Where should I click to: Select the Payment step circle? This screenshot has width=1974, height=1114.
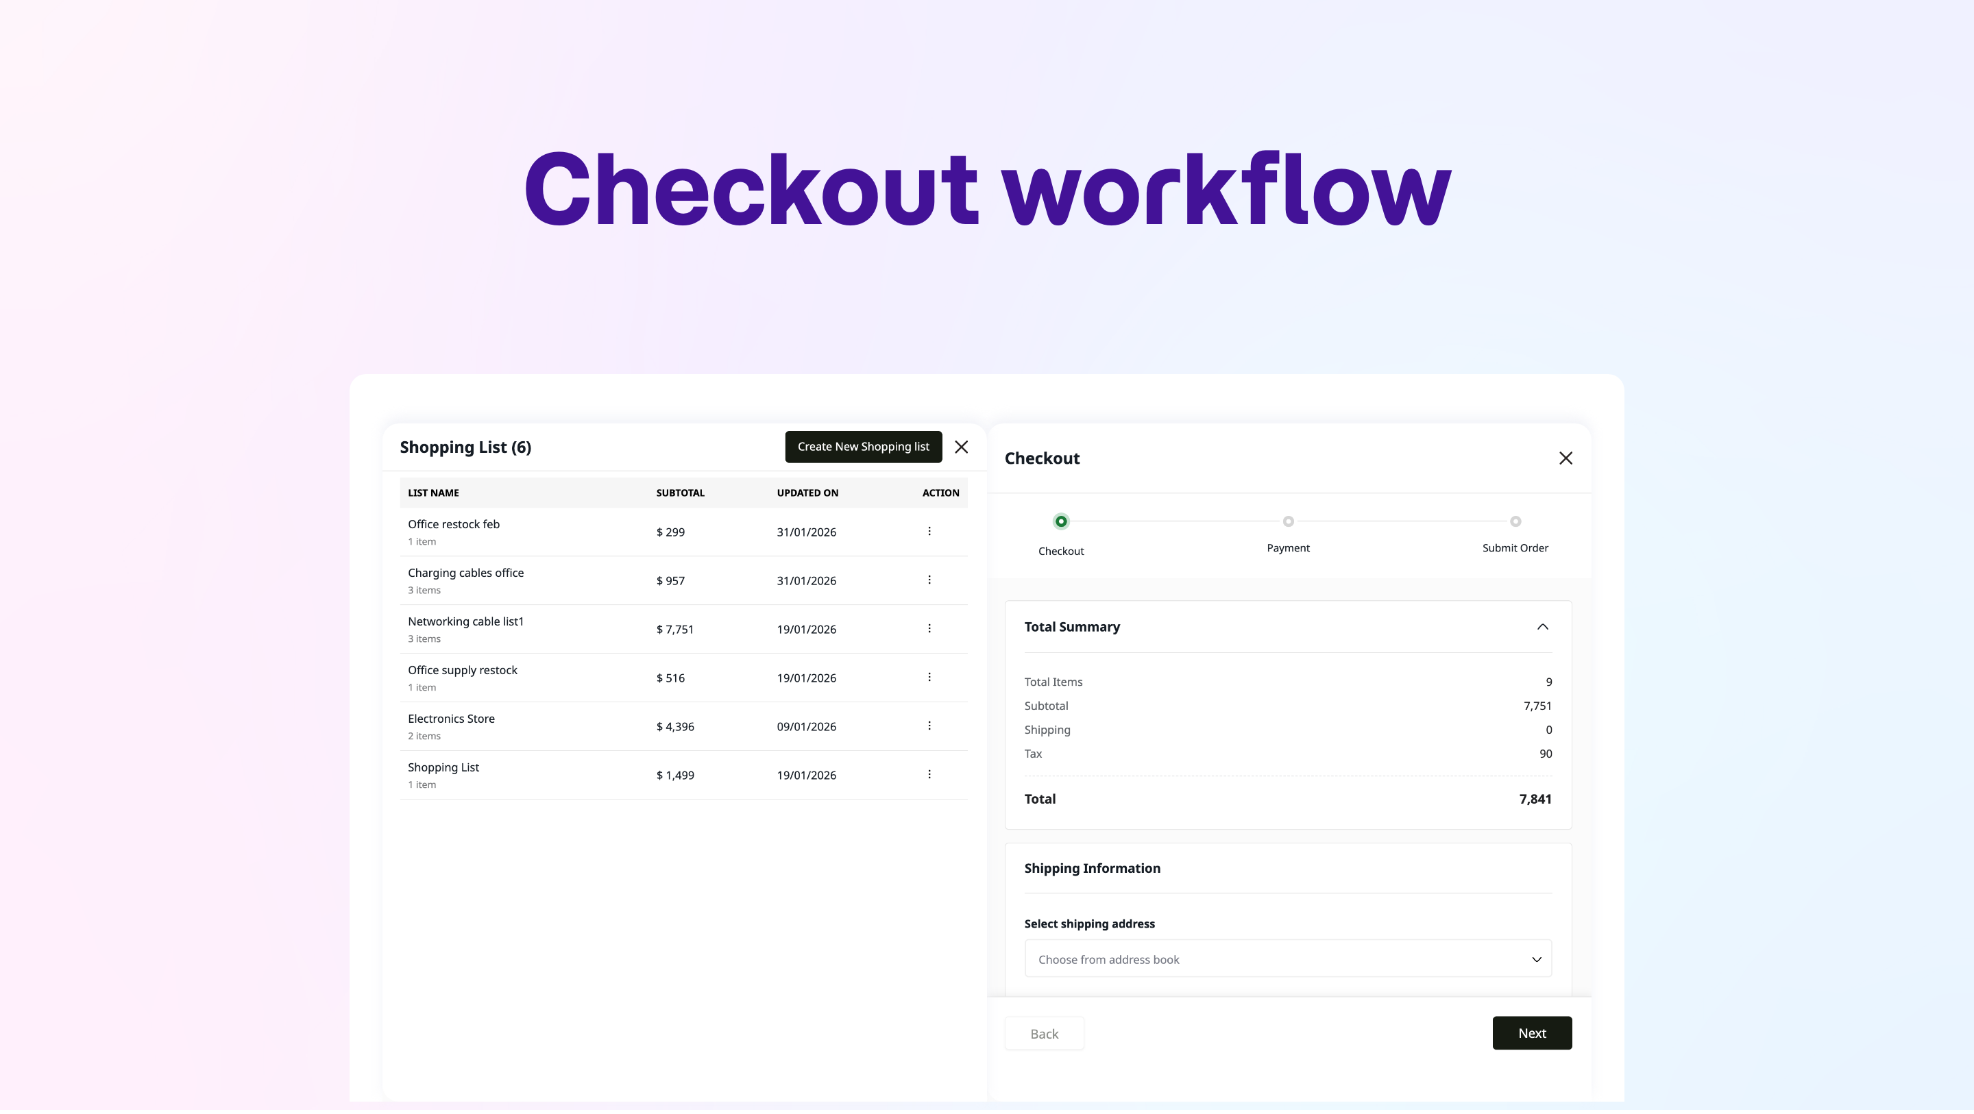(1287, 521)
